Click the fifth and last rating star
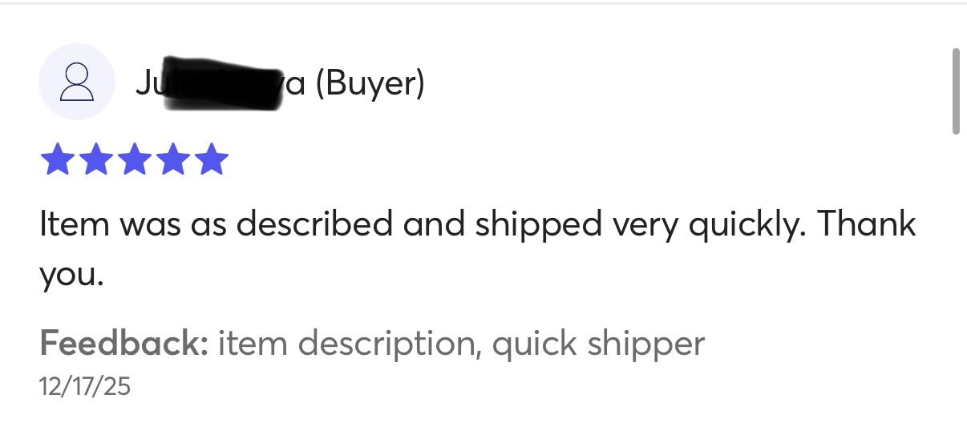This screenshot has width=967, height=439. click(212, 159)
